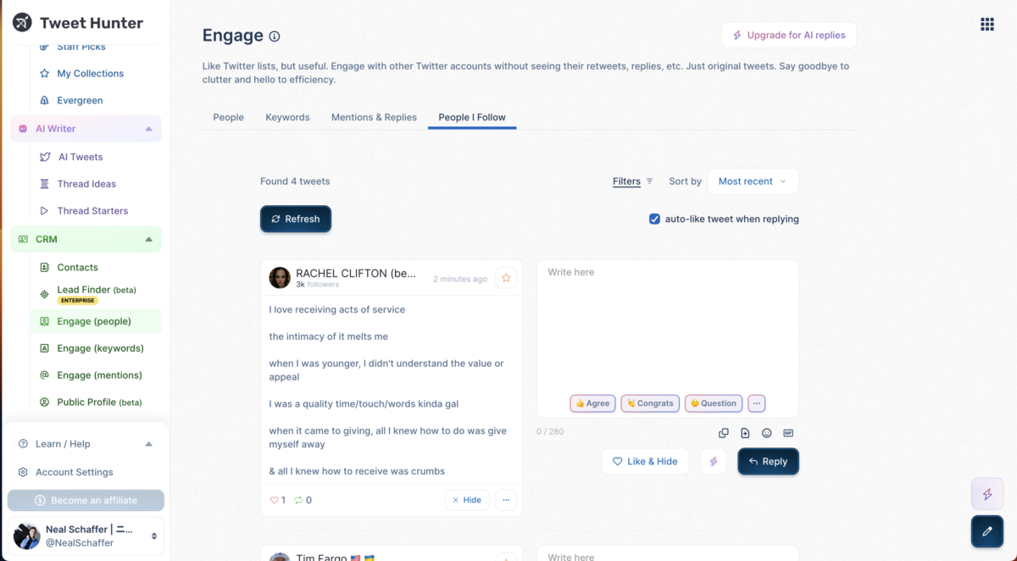The image size is (1017, 561).
Task: Open Evergreen in the sidebar
Action: [x=80, y=100]
